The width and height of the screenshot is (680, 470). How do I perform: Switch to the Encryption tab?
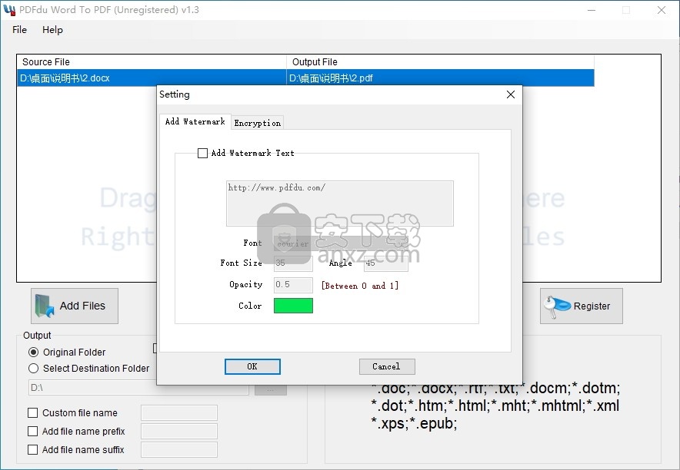pyautogui.click(x=257, y=123)
